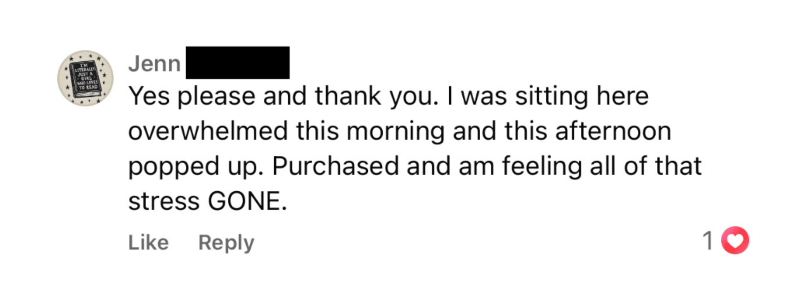Open the commenter name Jenn
Image resolution: width=810 pixels, height=291 pixels.
click(x=154, y=64)
